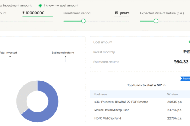Click the blue Recommended badge
The image size is (190, 126).
[185, 78]
